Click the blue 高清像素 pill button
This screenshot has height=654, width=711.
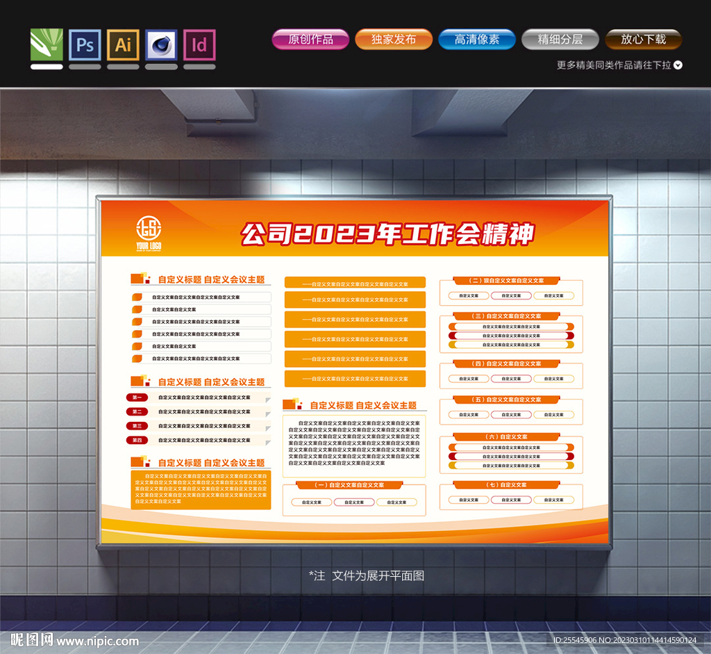477,40
